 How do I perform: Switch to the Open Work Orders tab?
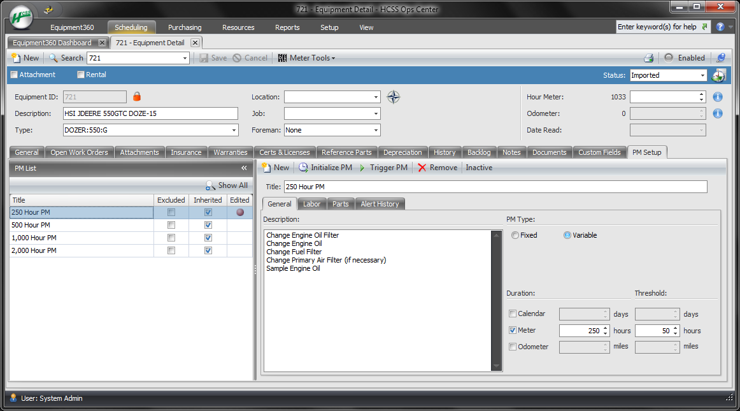[79, 152]
